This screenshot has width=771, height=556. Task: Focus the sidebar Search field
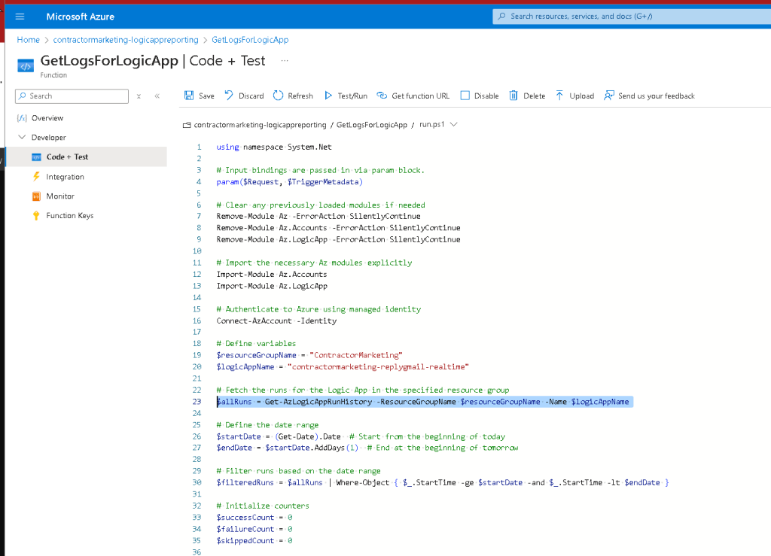tap(72, 96)
